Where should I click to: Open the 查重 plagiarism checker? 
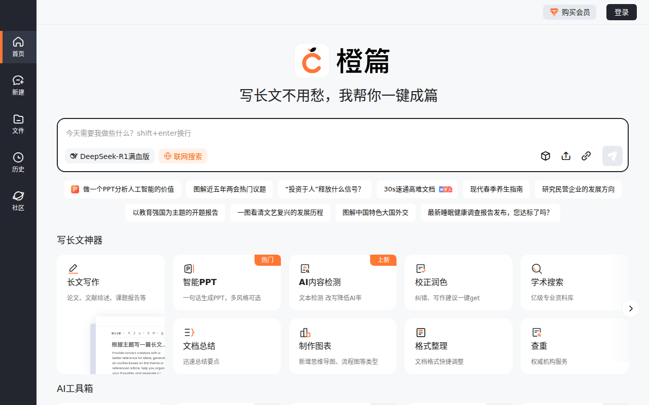tap(574, 346)
